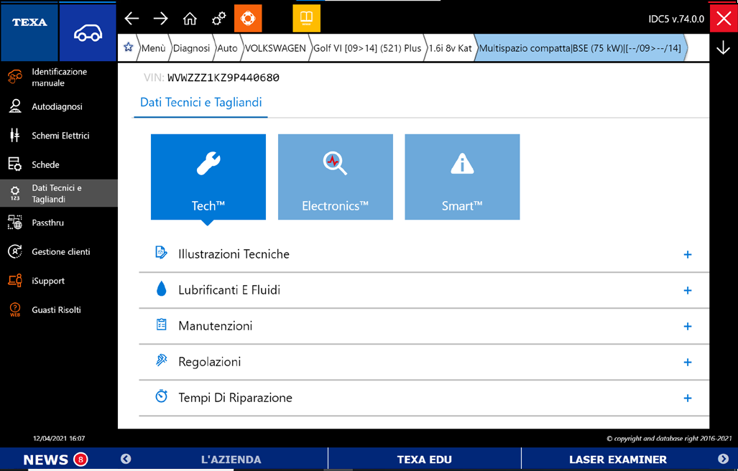Viewport: 738px width, 471px height.
Task: Select Dati Tecnici e Tagliandi sidebar item
Action: pyautogui.click(x=59, y=193)
